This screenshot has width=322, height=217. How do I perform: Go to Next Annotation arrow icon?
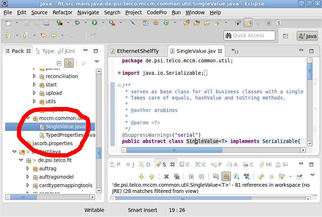pyautogui.click(x=8, y=35)
